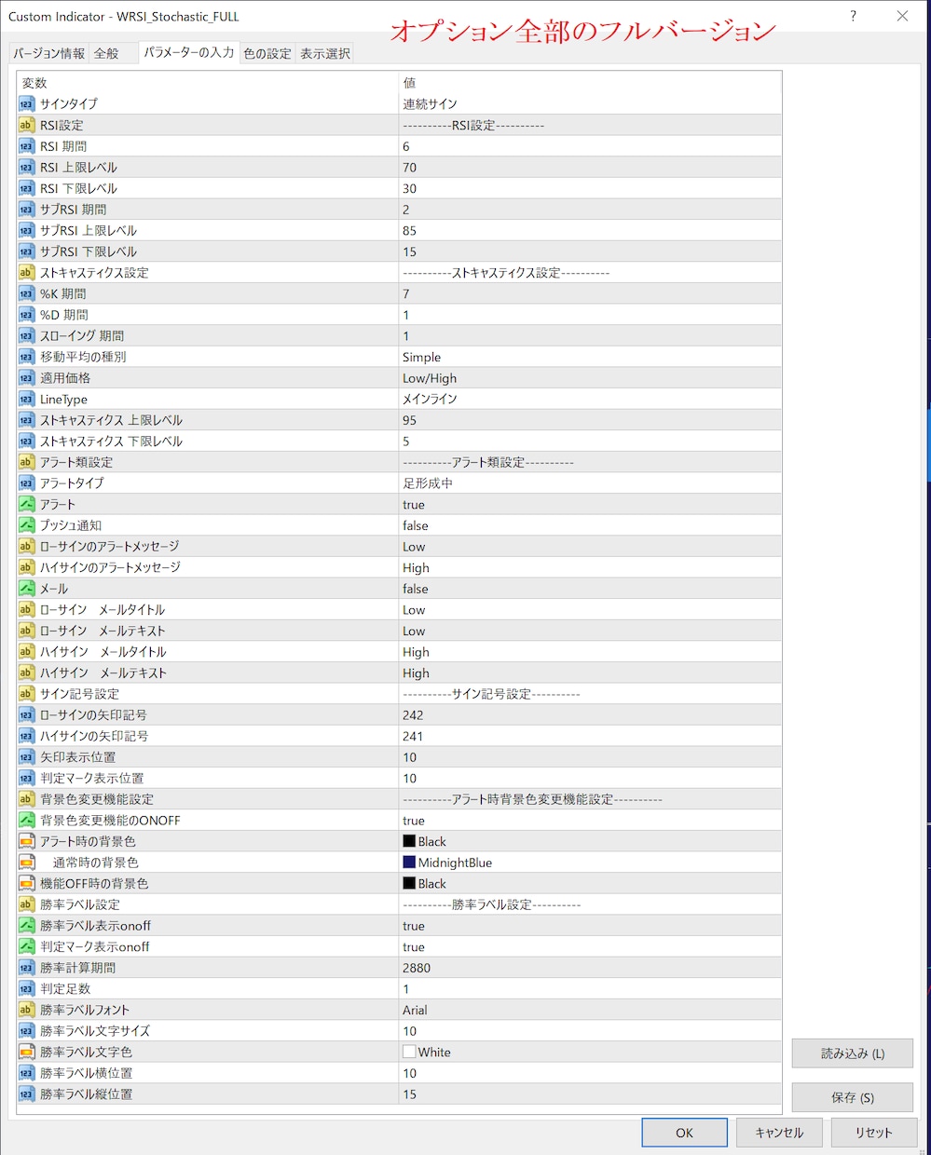Click the icon beside サブRSI 期間

(26, 210)
